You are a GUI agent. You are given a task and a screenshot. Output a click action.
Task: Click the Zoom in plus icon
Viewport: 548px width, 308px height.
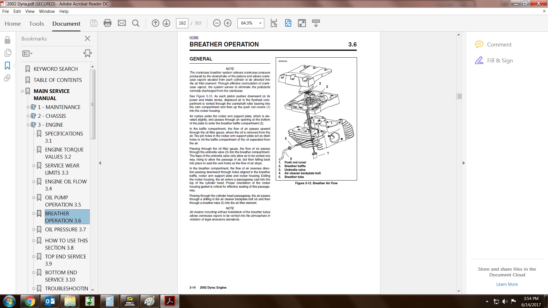click(x=228, y=23)
